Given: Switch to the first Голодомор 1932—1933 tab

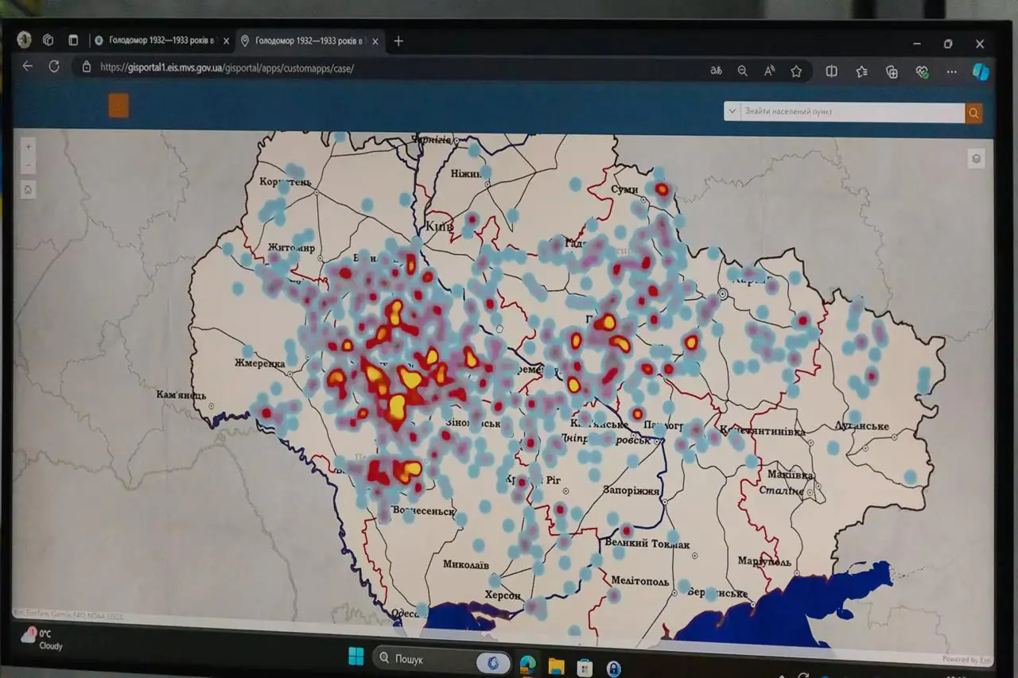Looking at the screenshot, I should point(159,41).
